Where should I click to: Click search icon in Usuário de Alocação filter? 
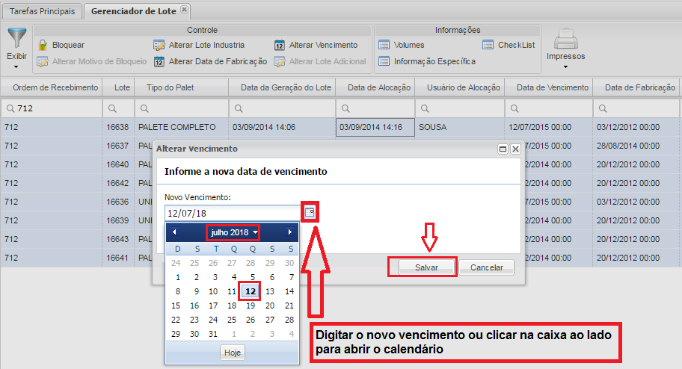tap(425, 108)
